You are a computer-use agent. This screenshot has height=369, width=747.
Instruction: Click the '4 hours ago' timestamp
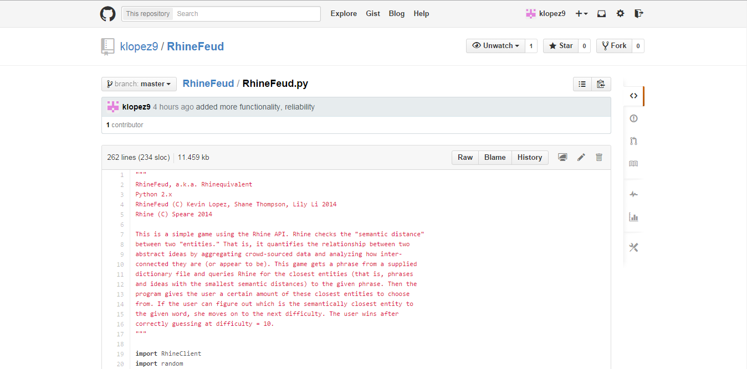173,107
